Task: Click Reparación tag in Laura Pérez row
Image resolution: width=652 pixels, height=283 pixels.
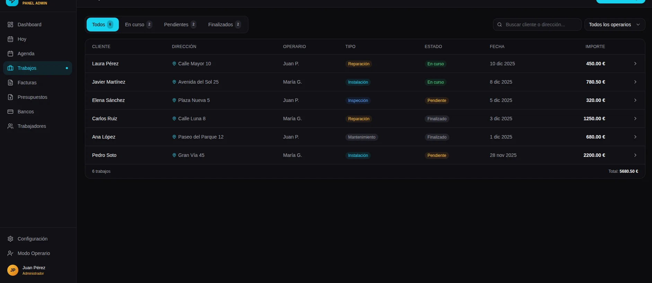Action: (x=359, y=64)
